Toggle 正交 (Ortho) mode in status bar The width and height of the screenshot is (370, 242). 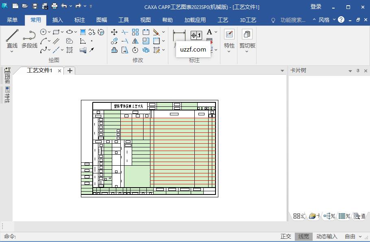(286, 236)
